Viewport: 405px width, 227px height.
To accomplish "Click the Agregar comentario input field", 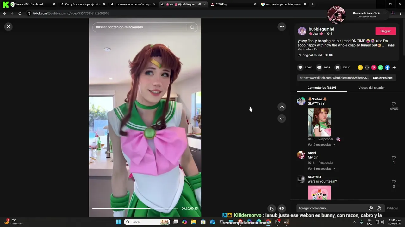I will click(332, 208).
